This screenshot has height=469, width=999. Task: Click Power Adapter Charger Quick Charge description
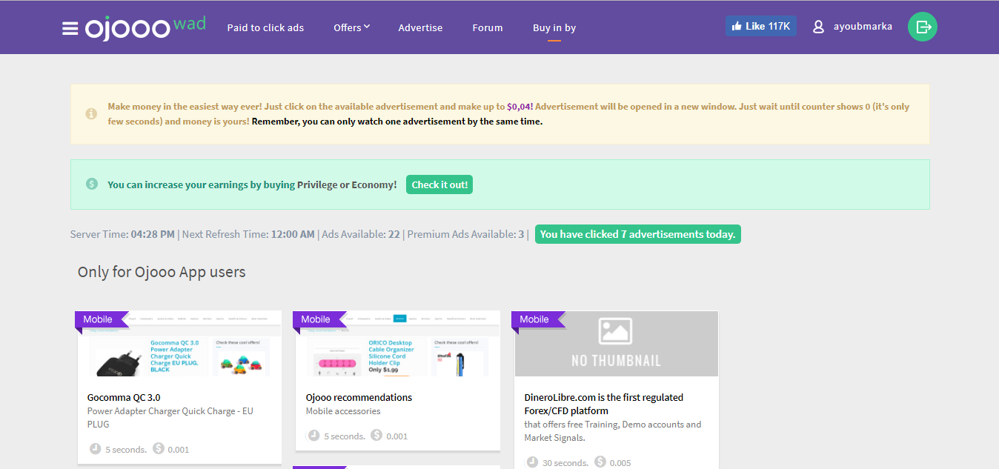pyautogui.click(x=170, y=418)
